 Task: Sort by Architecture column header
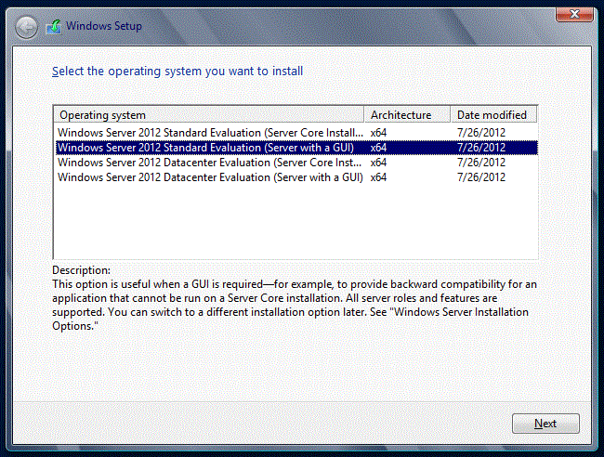(407, 115)
